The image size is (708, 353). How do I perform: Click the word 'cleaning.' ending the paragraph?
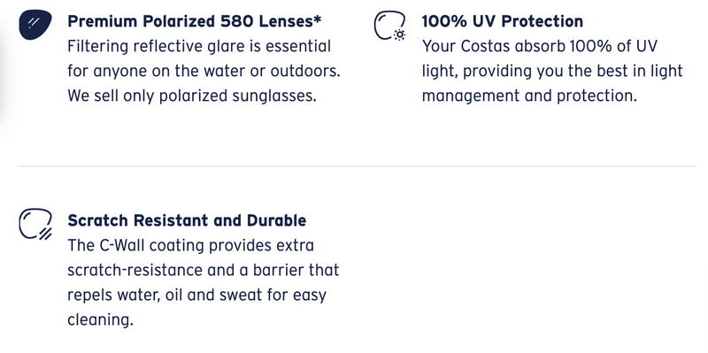pyautogui.click(x=101, y=320)
